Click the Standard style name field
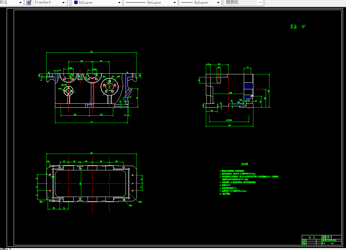This screenshot has width=346, height=250. point(47,3)
